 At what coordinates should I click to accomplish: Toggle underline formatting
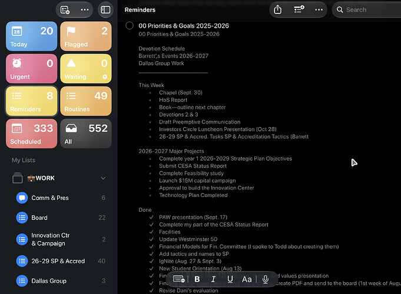coord(230,279)
